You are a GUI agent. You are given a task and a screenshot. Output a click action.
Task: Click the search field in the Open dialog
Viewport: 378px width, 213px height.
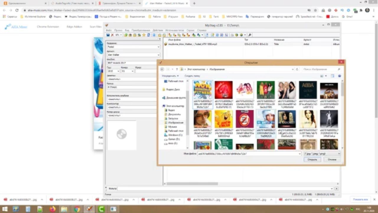322,69
